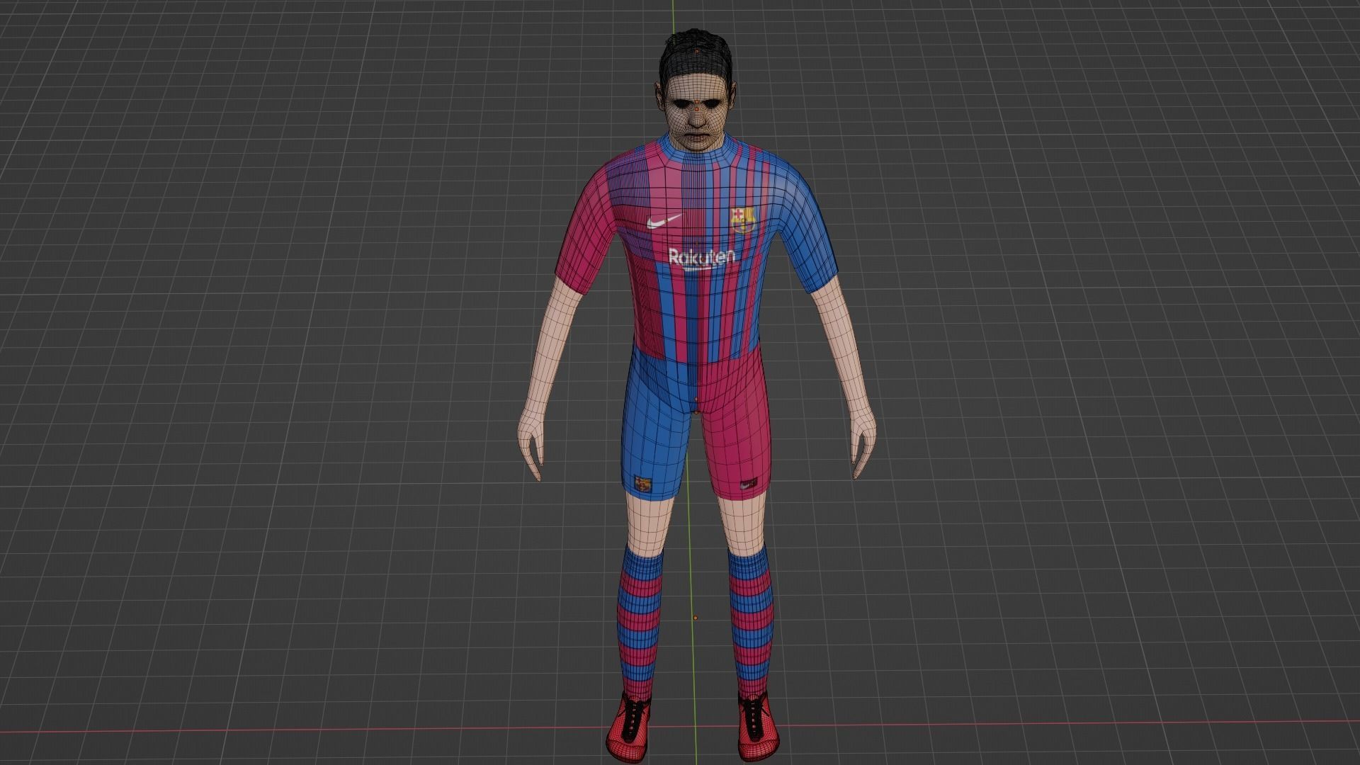Click the Rakuten sponsor text on the jersey
The width and height of the screenshot is (1360, 765).
(x=701, y=259)
